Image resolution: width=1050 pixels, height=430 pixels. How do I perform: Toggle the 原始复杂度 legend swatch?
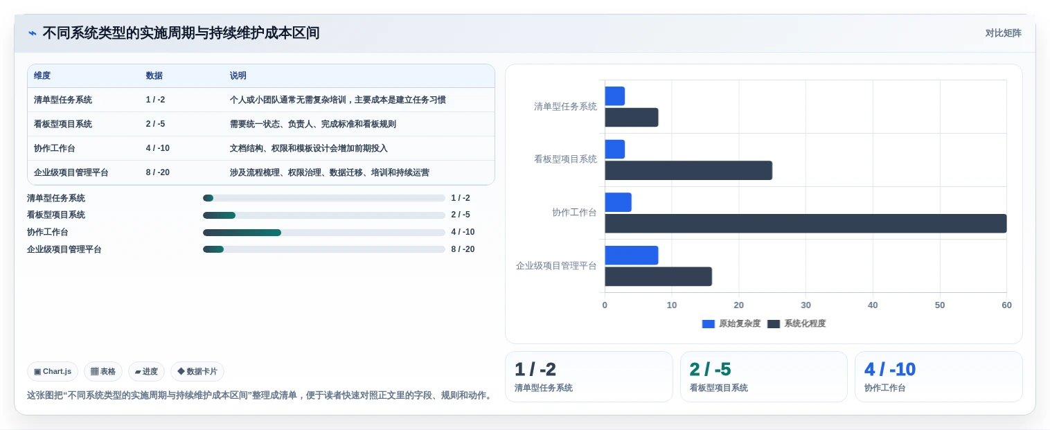point(709,324)
